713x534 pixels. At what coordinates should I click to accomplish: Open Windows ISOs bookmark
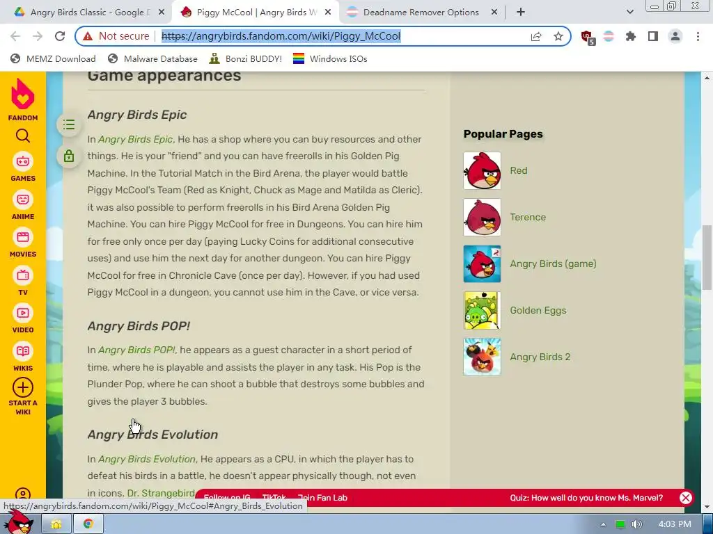330,58
